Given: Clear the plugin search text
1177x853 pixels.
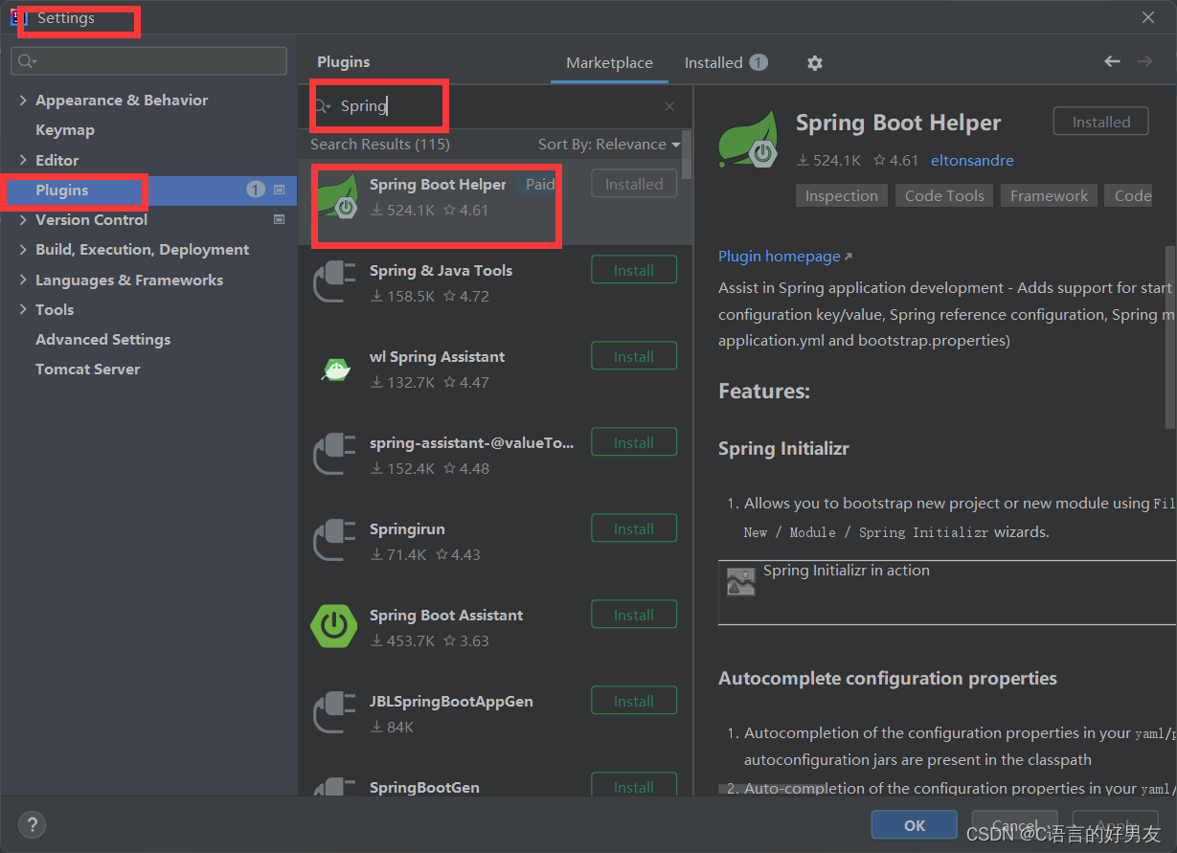Looking at the screenshot, I should click(669, 106).
